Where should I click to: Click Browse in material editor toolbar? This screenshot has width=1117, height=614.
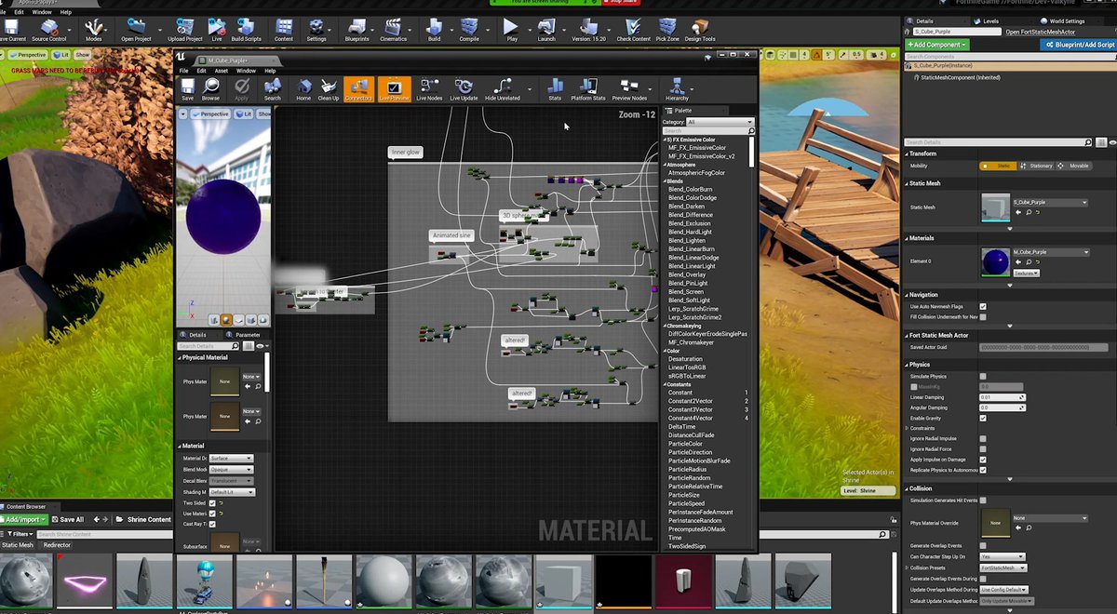(x=211, y=89)
